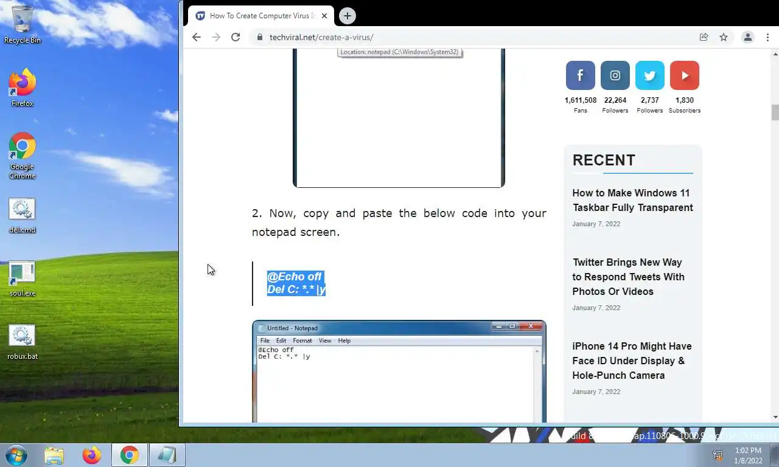Close the How To Create Computer Virus tab

coord(324,16)
